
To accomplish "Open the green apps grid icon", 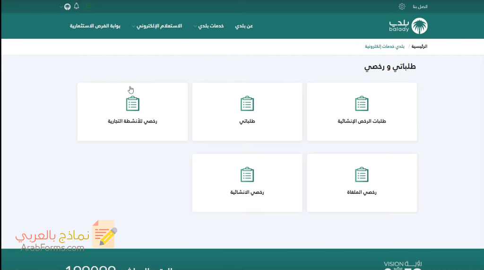I will point(88,6).
